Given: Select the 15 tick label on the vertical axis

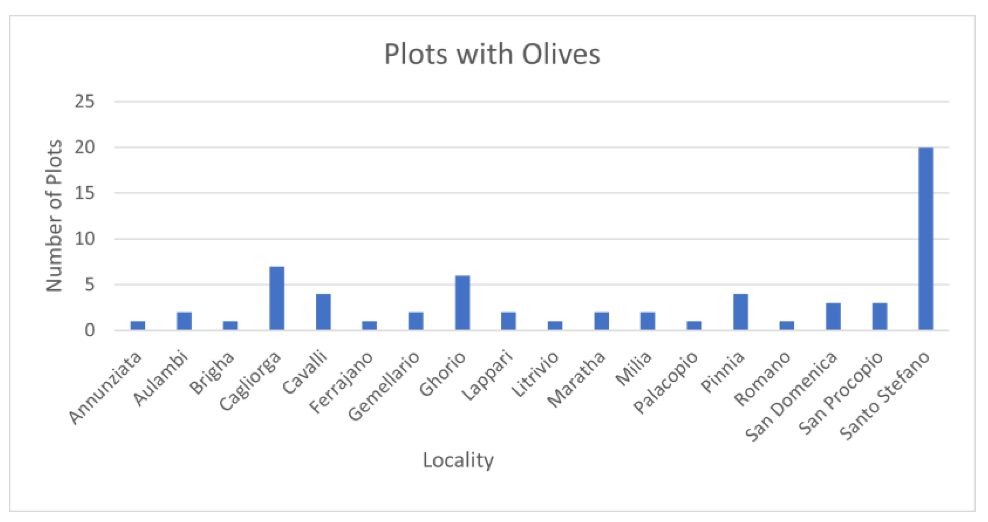Looking at the screenshot, I should 85,193.
